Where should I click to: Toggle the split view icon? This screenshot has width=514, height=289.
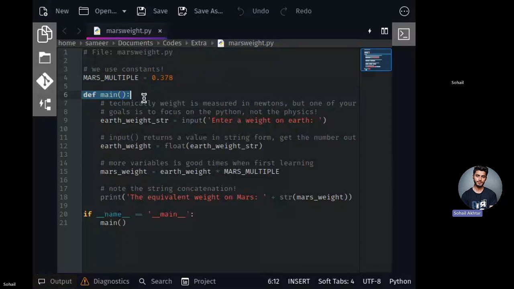tap(385, 31)
